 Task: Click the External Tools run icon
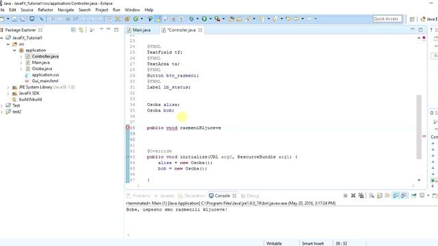(x=218, y=19)
